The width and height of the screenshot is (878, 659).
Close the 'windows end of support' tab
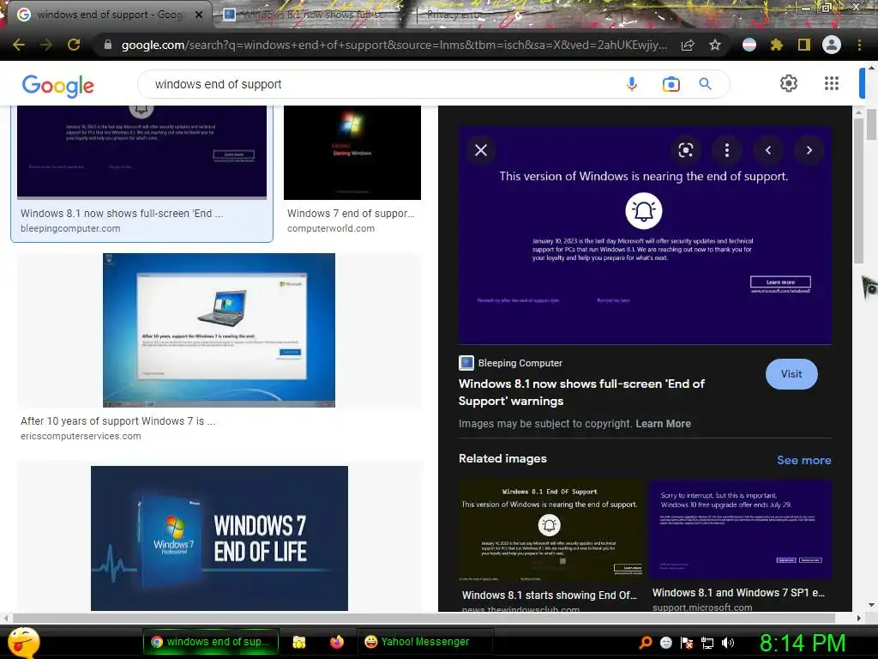coord(199,15)
